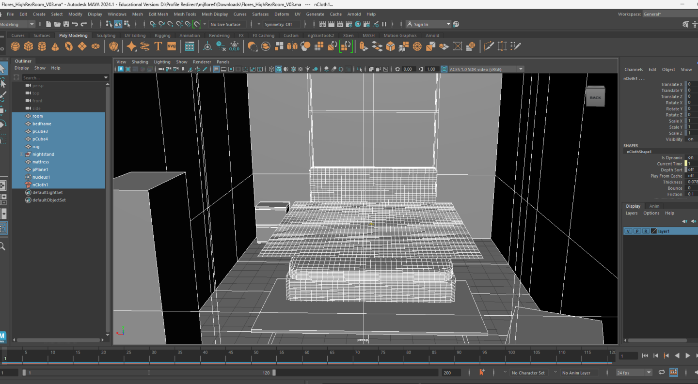Switch to the Rigging shelf tab
This screenshot has height=384, width=698.
[x=162, y=35]
